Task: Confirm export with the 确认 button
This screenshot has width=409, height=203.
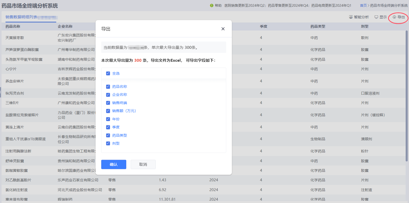Action: [x=114, y=165]
